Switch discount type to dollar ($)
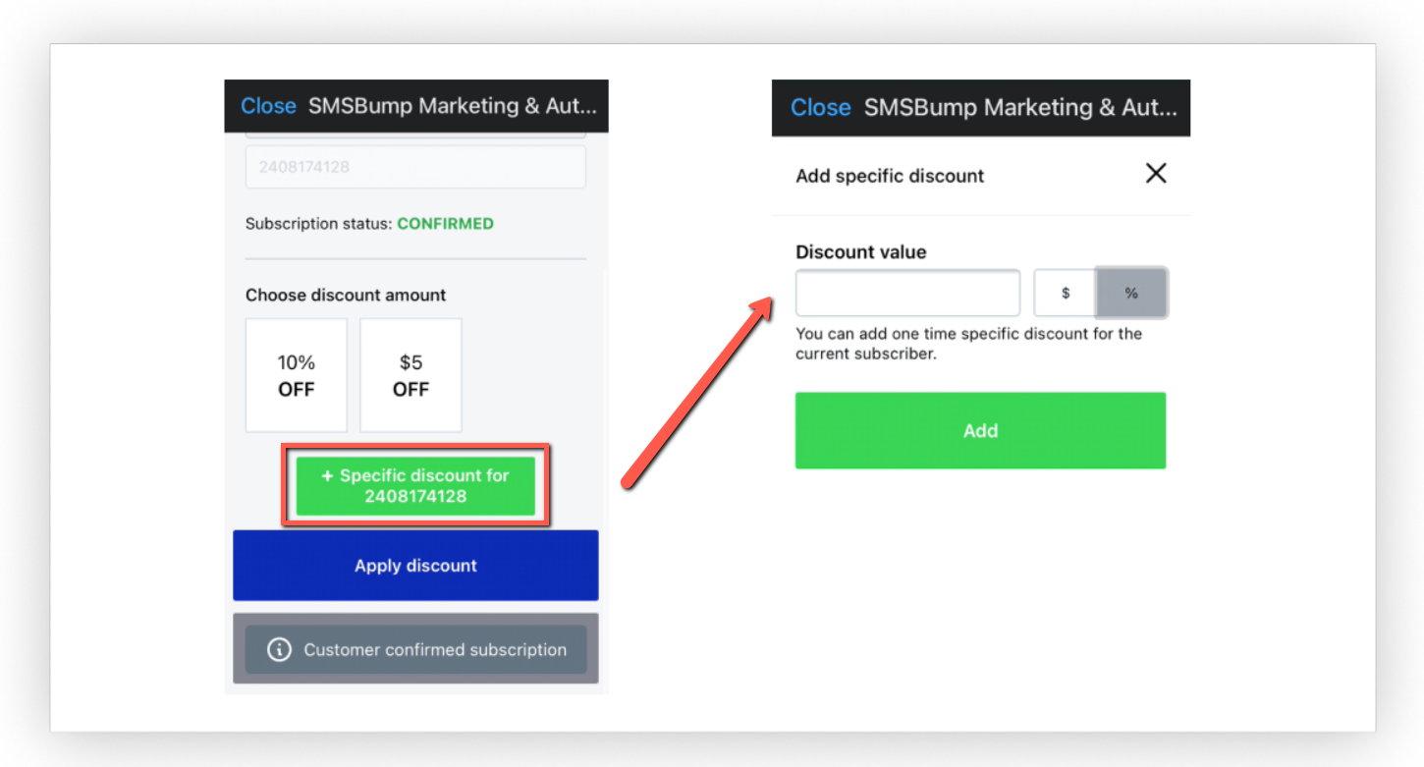Viewport: 1424px width, 767px height. pyautogui.click(x=1066, y=293)
